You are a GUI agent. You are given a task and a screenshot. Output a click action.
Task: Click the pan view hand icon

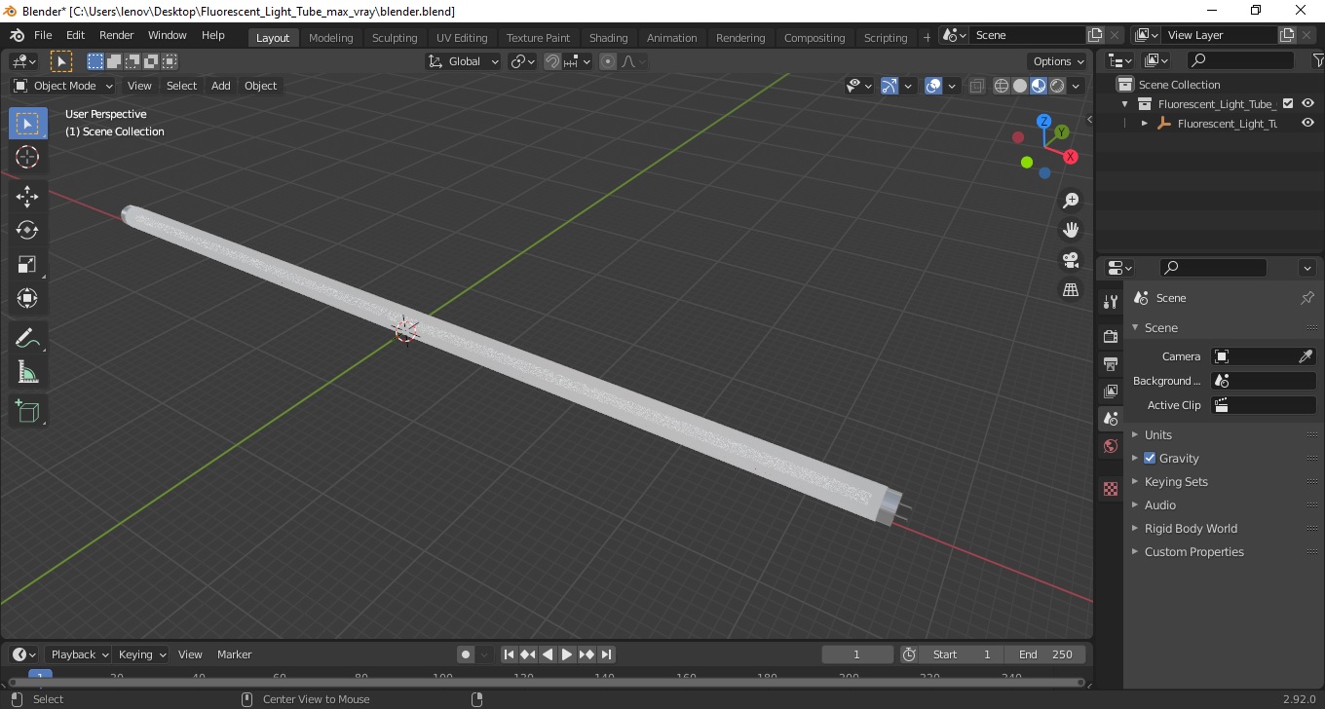tap(1071, 230)
